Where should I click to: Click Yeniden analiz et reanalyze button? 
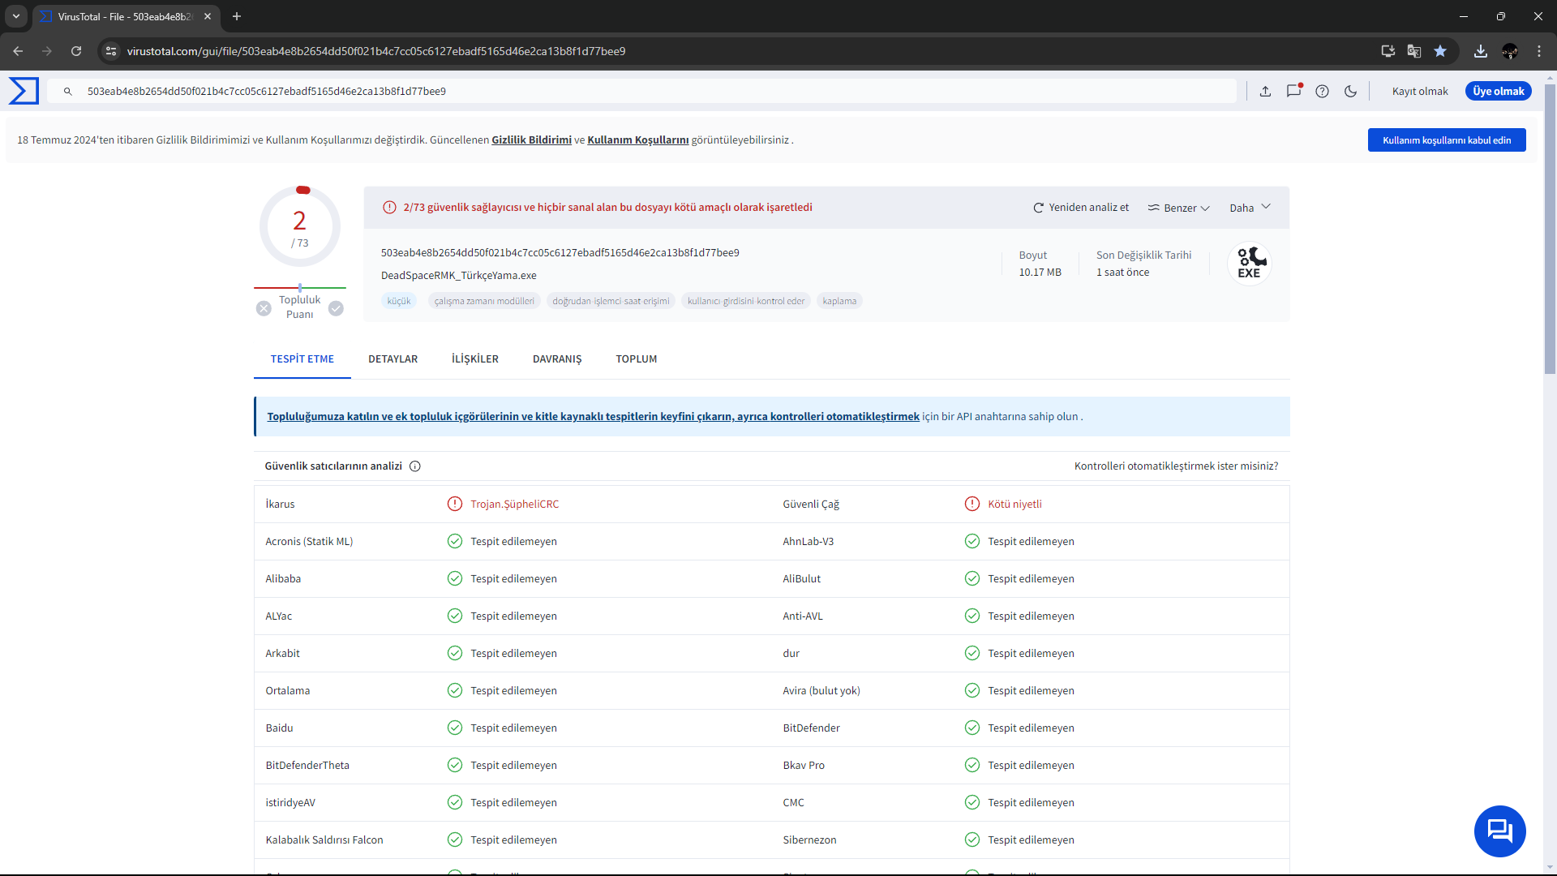pyautogui.click(x=1080, y=208)
